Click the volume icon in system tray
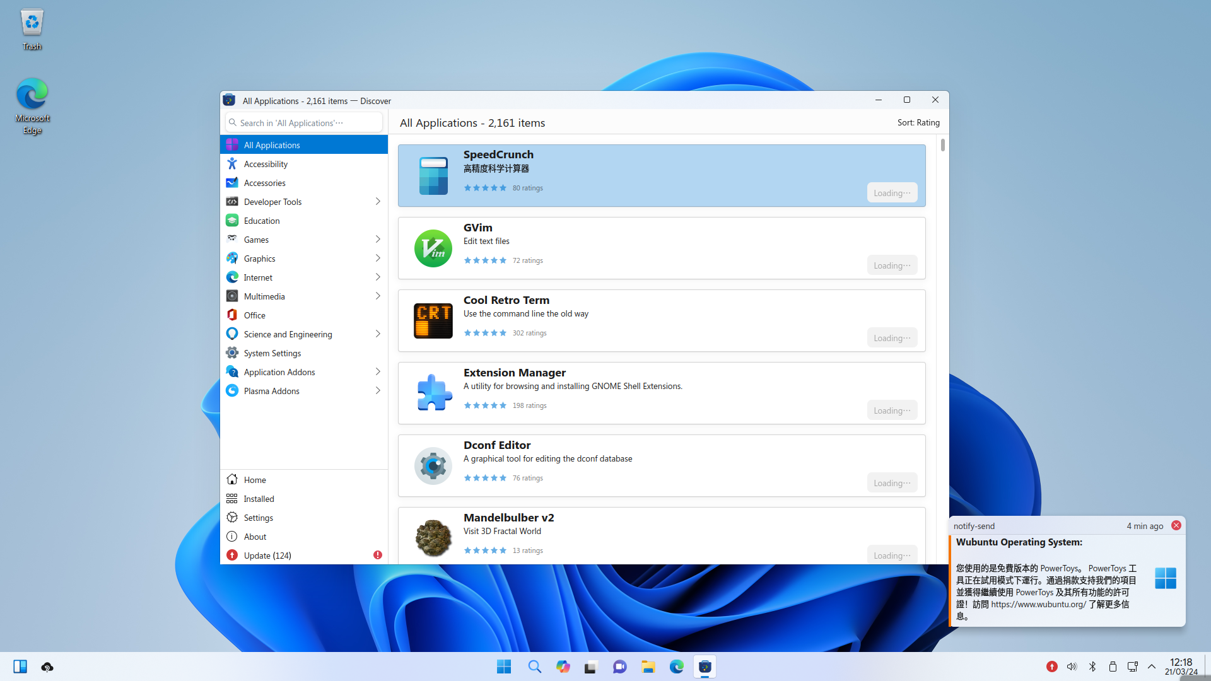The height and width of the screenshot is (681, 1211). tap(1072, 666)
